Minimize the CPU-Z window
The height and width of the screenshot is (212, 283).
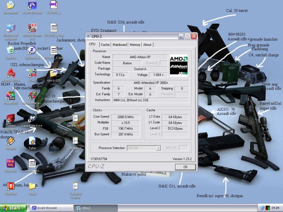coord(181,36)
